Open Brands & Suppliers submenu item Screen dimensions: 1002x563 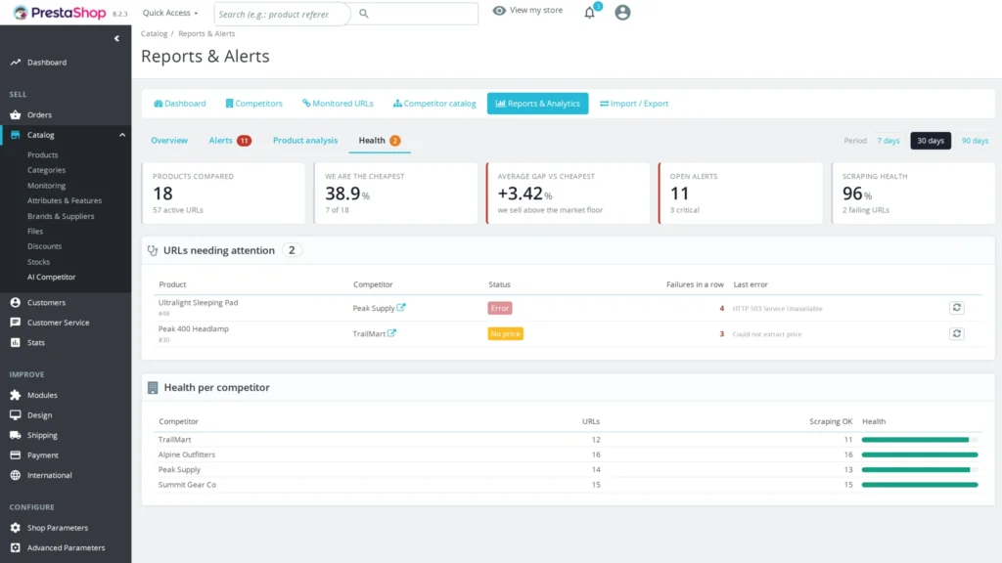coord(61,216)
